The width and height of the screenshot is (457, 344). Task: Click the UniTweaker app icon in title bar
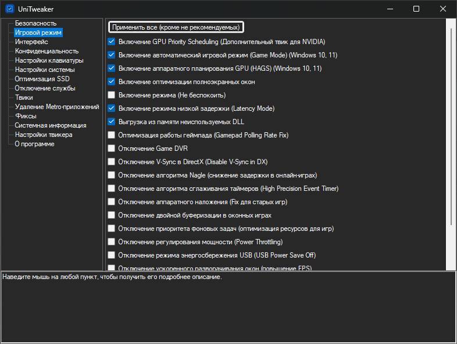pos(10,9)
